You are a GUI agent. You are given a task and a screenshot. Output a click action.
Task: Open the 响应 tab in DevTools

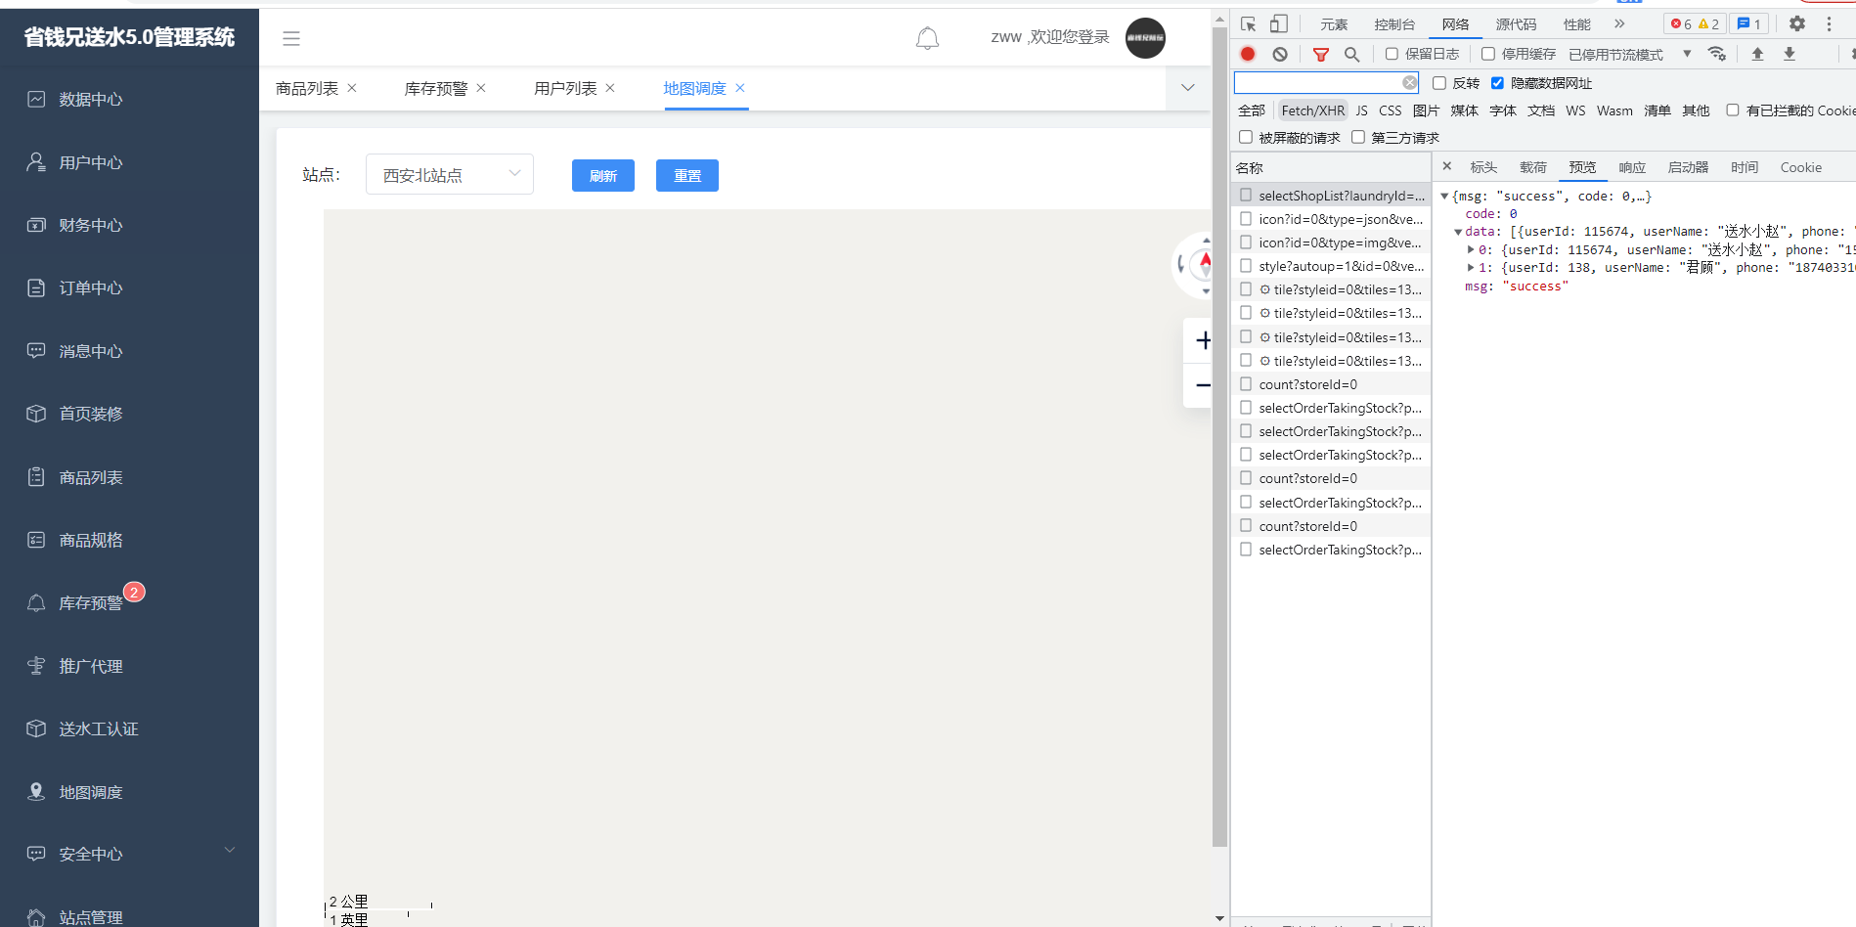(1632, 167)
